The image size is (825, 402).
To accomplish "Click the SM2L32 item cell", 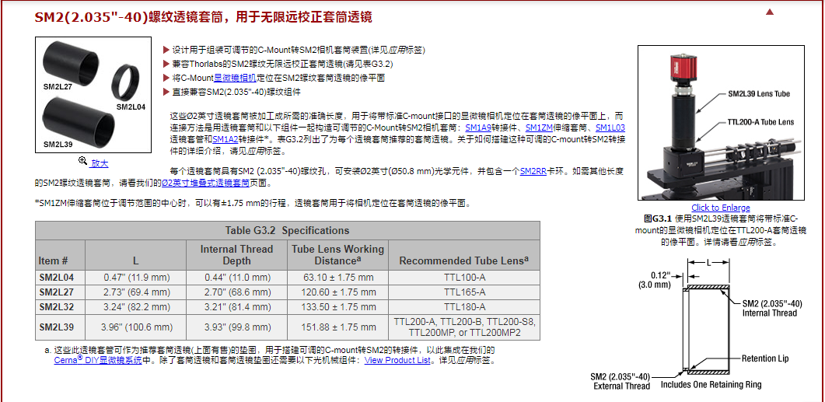I will coord(57,306).
